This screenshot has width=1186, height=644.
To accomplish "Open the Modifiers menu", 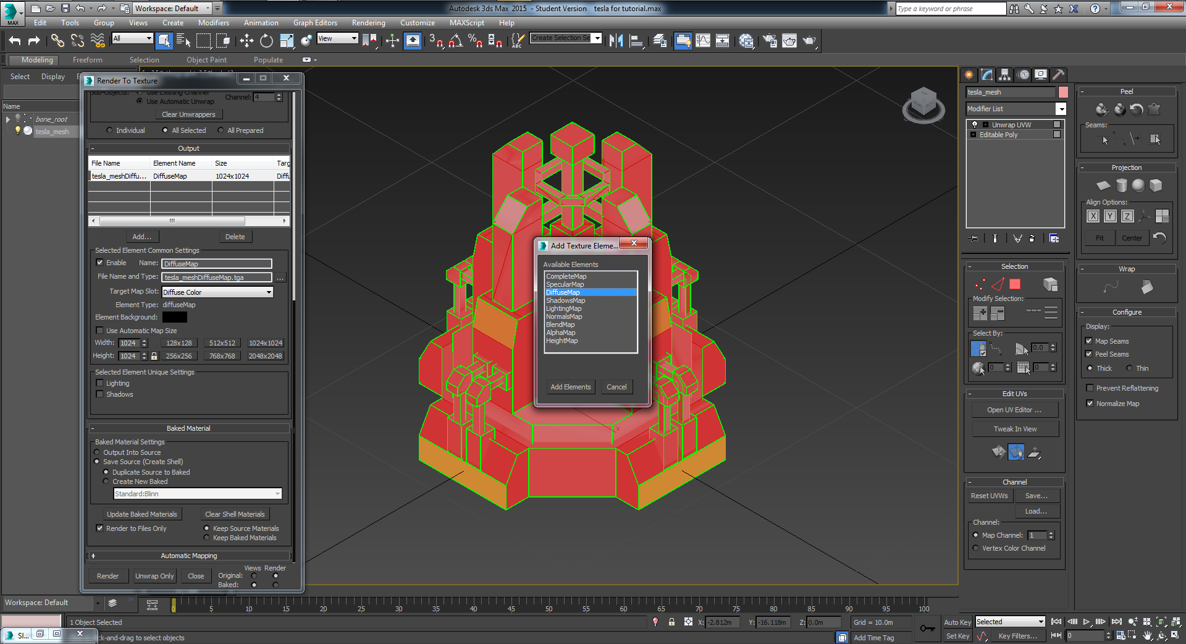I will (214, 23).
